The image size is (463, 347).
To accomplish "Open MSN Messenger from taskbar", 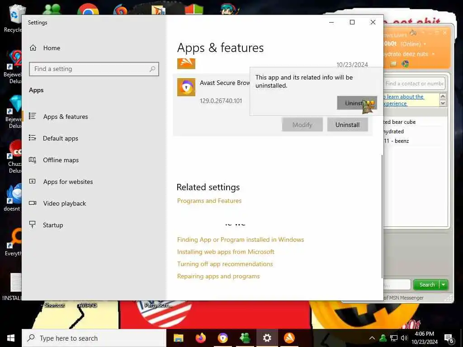I will (x=245, y=338).
